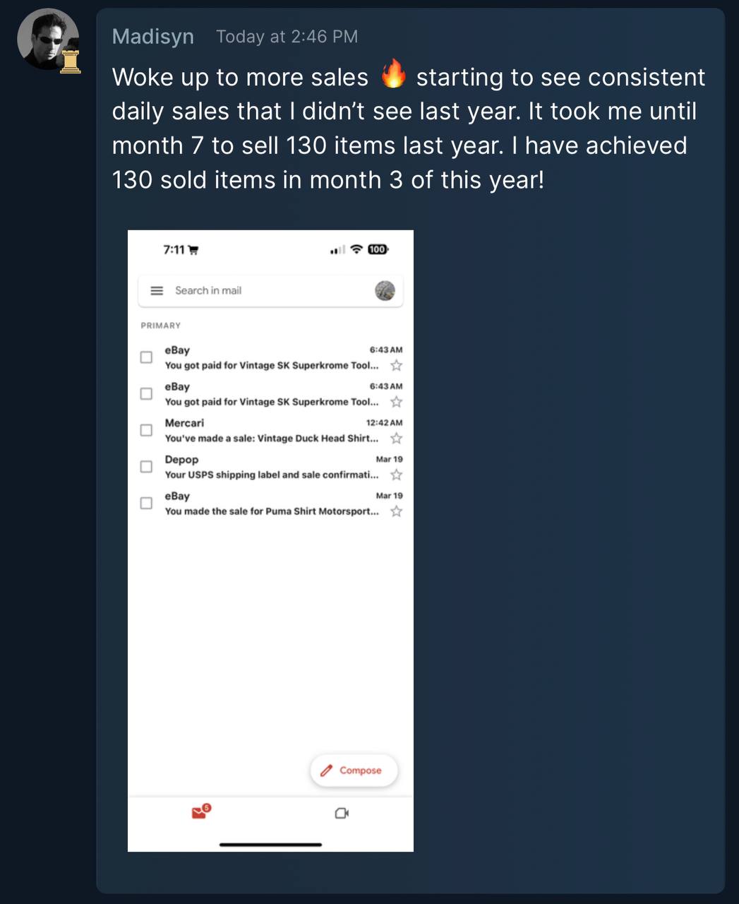Star the first eBay Superkrome email
The image size is (739, 904).
397,365
